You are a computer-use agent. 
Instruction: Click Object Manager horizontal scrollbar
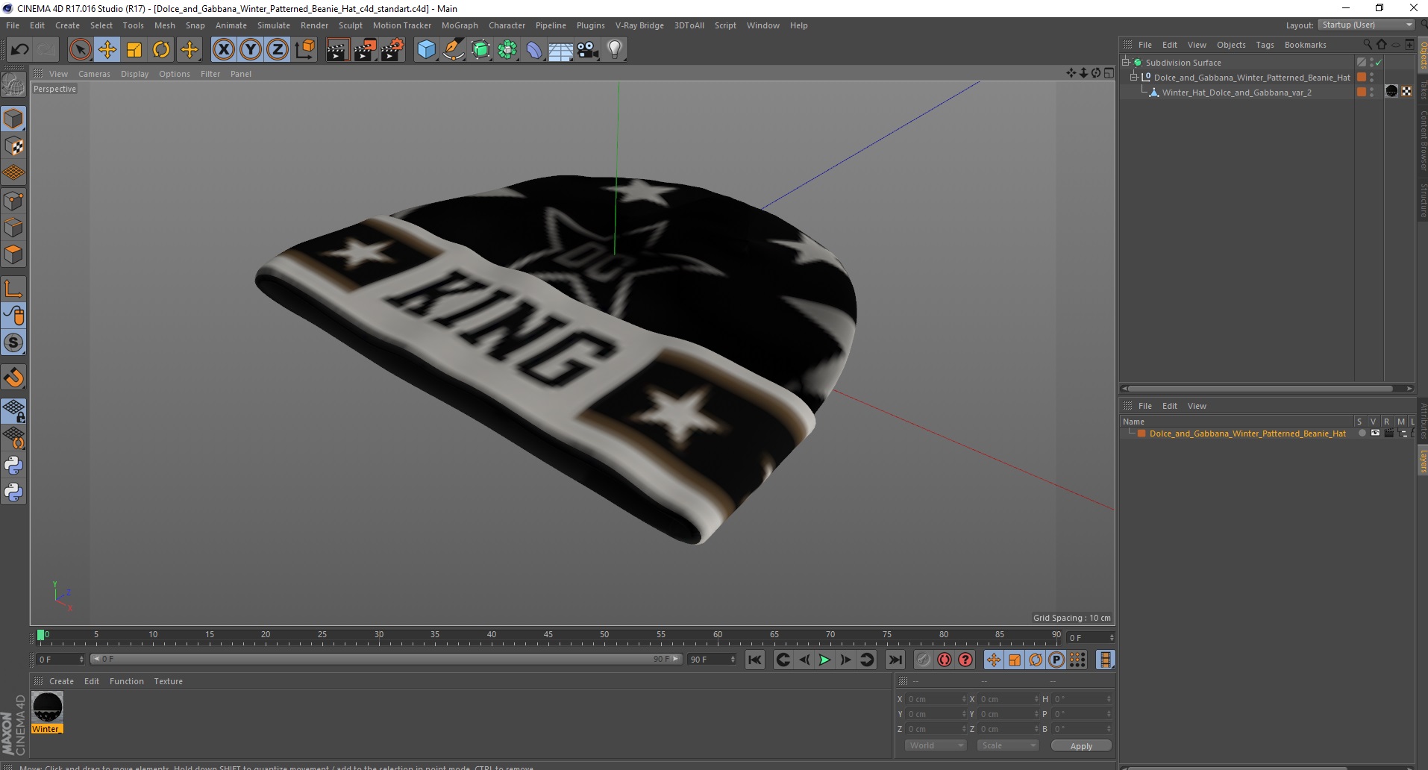[1261, 388]
